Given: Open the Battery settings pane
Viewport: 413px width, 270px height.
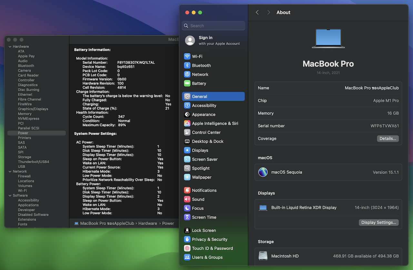Looking at the screenshot, I should click(x=213, y=83).
